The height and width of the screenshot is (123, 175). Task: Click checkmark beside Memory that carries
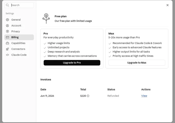[45, 56]
